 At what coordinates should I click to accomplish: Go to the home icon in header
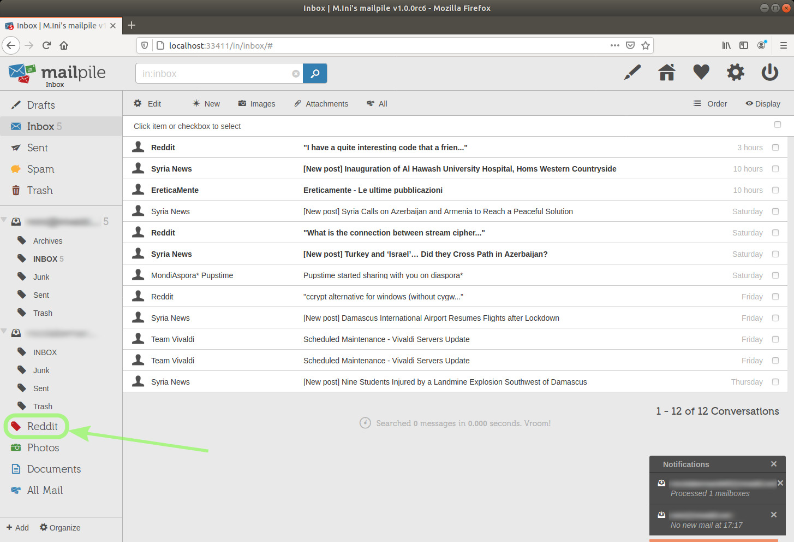point(667,72)
